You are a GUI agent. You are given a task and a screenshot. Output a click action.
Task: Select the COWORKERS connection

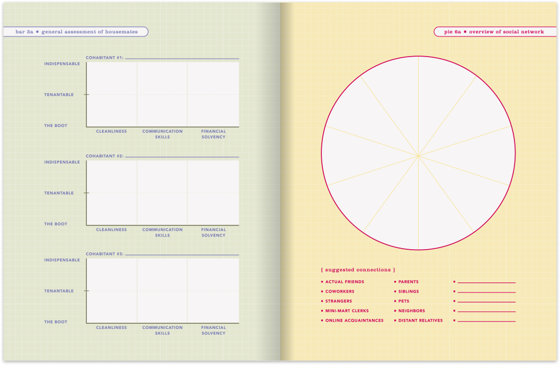pos(340,291)
